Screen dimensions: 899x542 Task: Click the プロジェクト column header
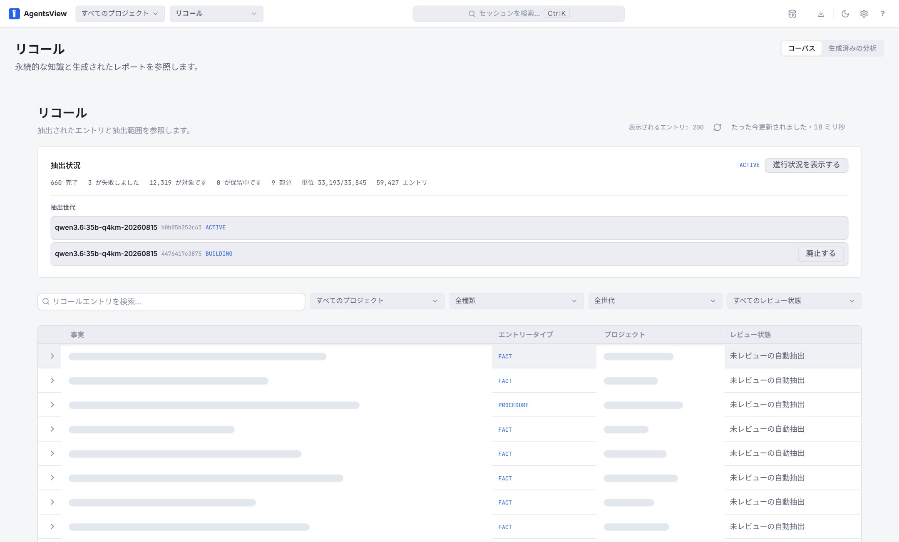point(624,335)
